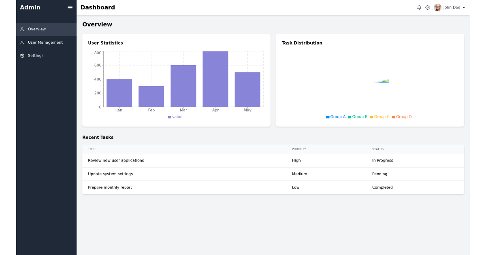Image resolution: width=486 pixels, height=255 pixels.
Task: Toggle the value series in User Statistics legend
Action: pos(175,117)
